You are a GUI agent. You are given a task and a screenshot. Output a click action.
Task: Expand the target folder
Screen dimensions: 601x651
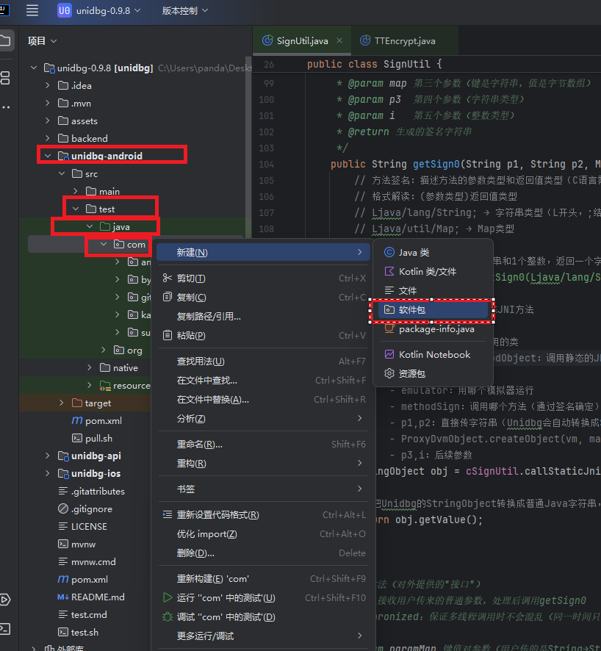(62, 403)
